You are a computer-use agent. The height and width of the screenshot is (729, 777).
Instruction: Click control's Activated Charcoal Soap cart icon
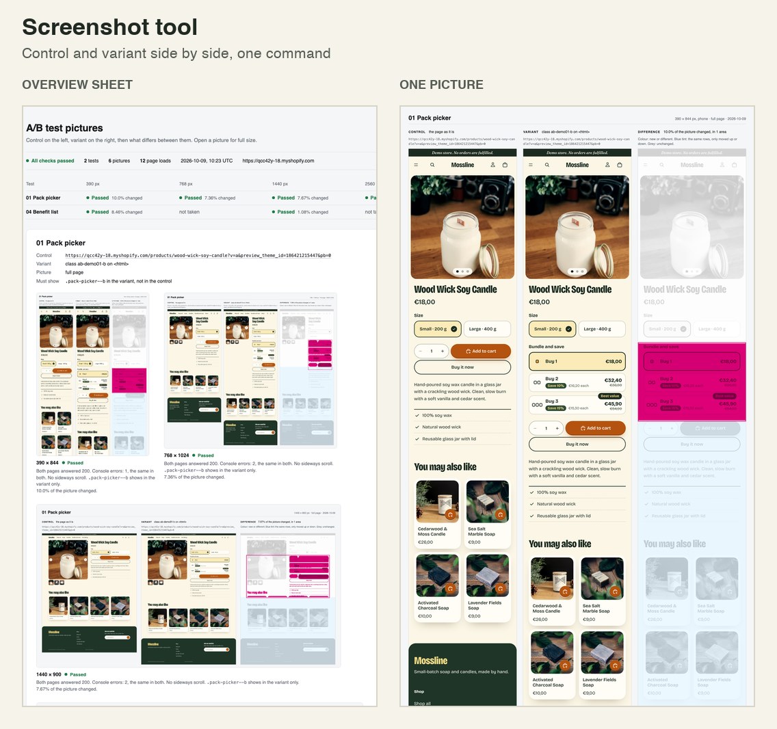(451, 589)
